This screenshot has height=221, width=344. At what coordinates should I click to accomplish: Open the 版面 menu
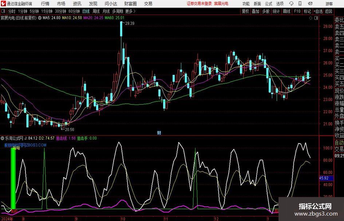257,4
